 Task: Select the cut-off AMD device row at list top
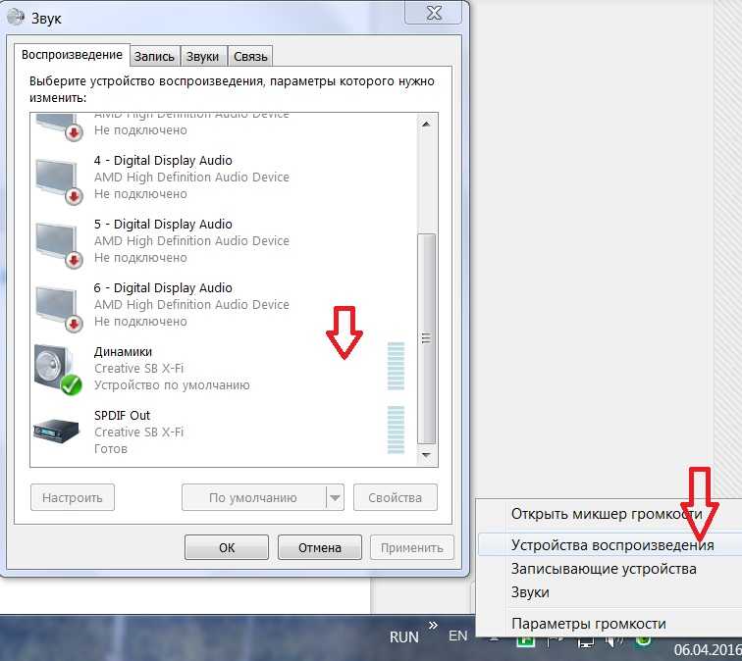(223, 127)
